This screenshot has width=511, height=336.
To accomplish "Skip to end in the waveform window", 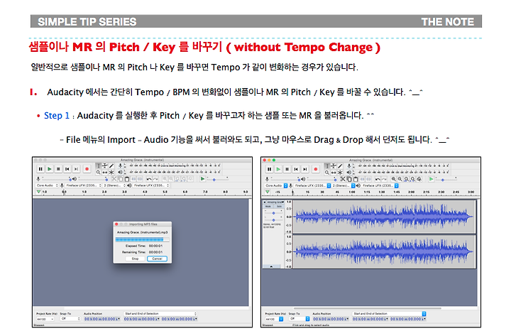I will [x=305, y=169].
